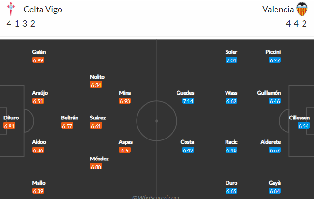Click player name Aspas

coord(126,142)
